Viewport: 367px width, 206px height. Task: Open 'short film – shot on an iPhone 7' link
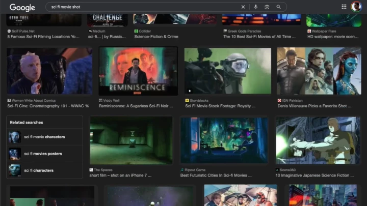point(120,175)
